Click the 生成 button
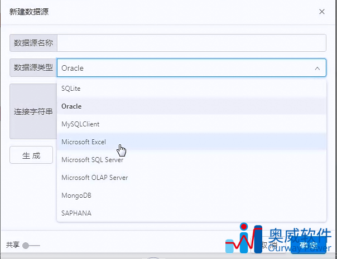Image resolution: width=337 pixels, height=259 pixels. point(31,155)
